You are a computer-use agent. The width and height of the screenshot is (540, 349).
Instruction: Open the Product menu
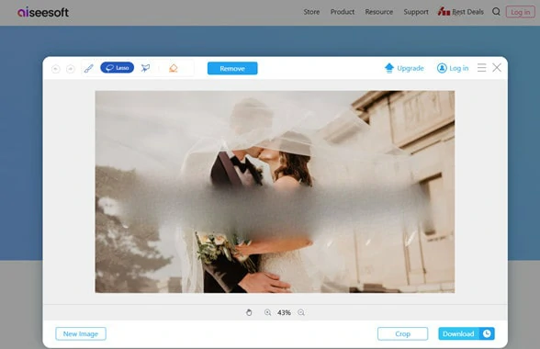point(343,12)
